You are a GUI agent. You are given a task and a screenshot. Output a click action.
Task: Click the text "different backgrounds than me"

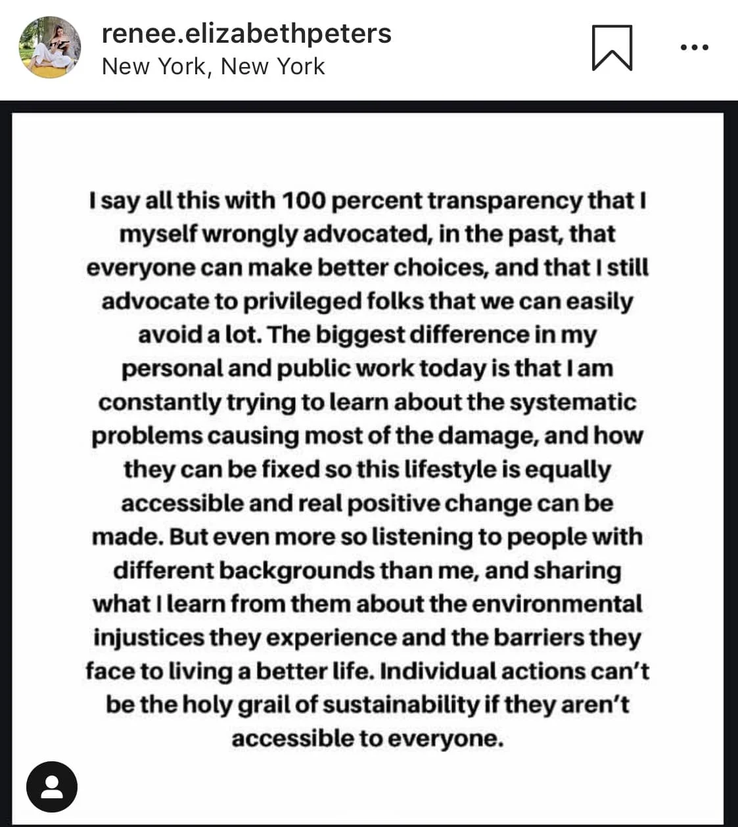tap(295, 570)
